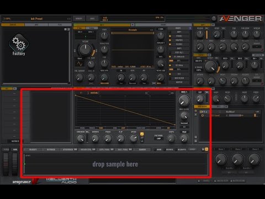This screenshot has height=199, width=265.
Task: Click the 'drop sample here' waveform area
Action: [115, 164]
